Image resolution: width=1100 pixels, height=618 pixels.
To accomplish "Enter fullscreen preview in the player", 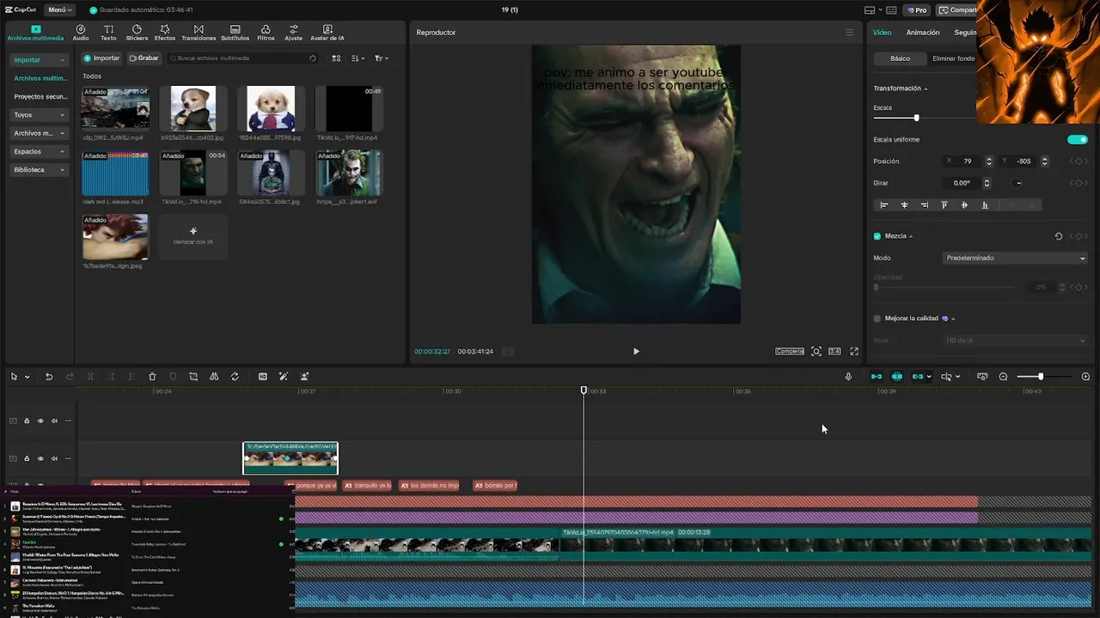I will 854,351.
